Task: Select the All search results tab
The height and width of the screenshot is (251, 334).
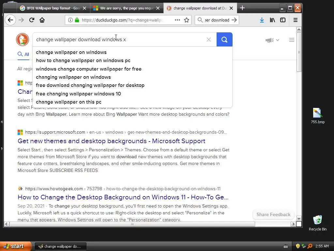Action: pos(23,54)
